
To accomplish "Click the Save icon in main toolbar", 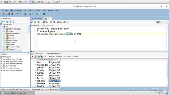I will pos(9,14).
